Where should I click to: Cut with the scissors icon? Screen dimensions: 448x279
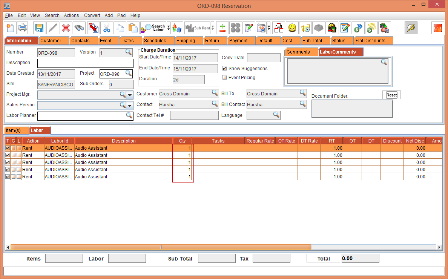[107, 28]
